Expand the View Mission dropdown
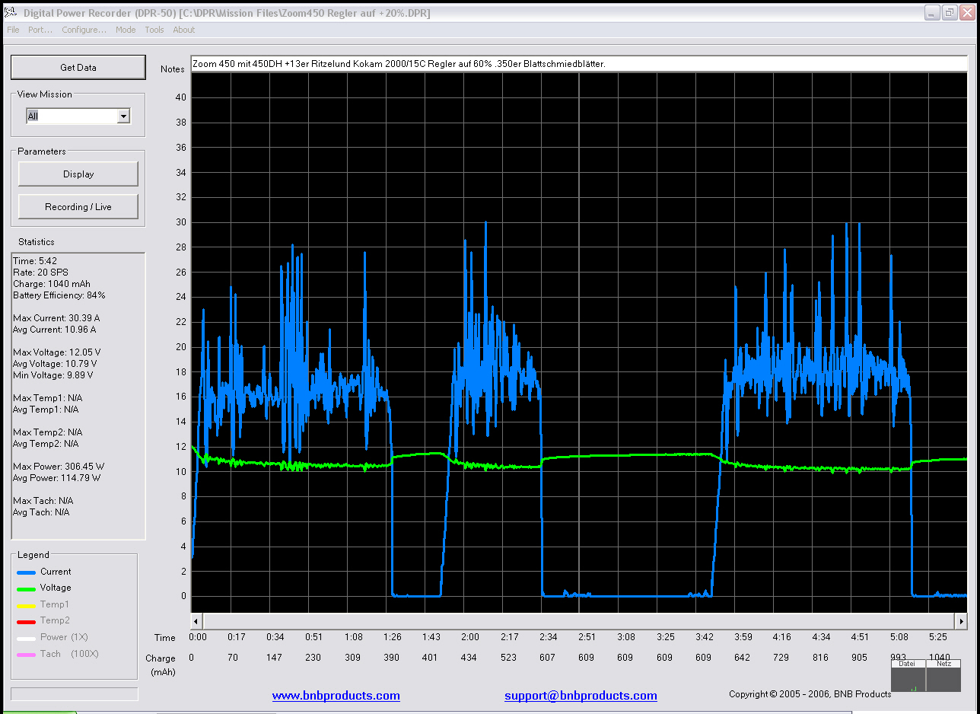The width and height of the screenshot is (980, 714). click(123, 116)
